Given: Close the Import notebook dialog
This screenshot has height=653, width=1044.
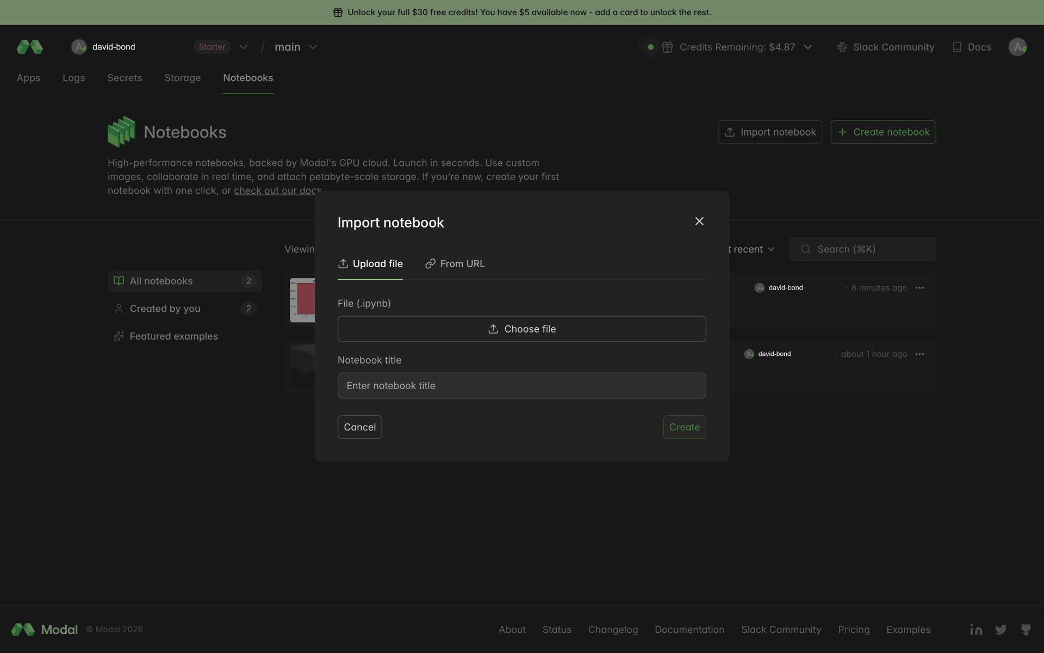Looking at the screenshot, I should coord(699,221).
